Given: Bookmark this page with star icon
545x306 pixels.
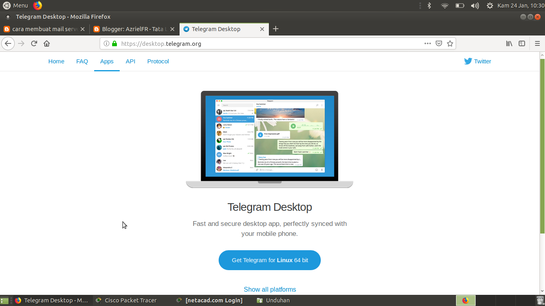Looking at the screenshot, I should click(x=450, y=43).
